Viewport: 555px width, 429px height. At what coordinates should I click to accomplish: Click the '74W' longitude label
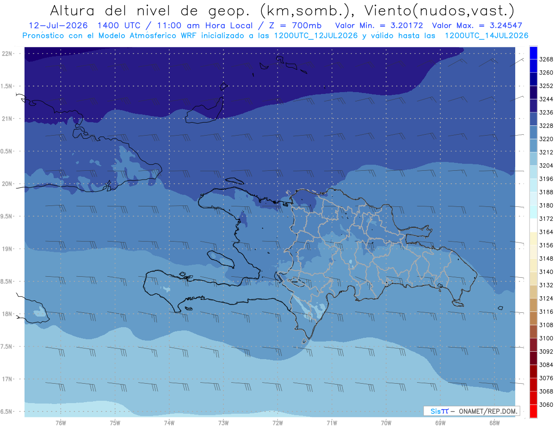169,423
